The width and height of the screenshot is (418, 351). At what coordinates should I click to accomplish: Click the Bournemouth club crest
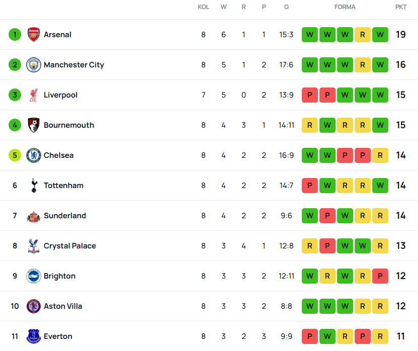tap(33, 125)
